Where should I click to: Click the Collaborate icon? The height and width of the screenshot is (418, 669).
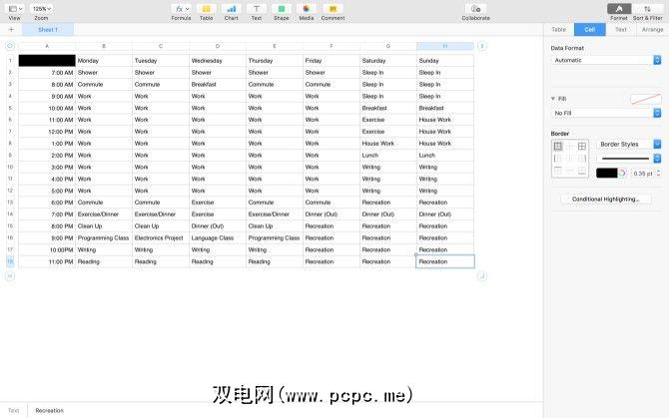pos(476,9)
